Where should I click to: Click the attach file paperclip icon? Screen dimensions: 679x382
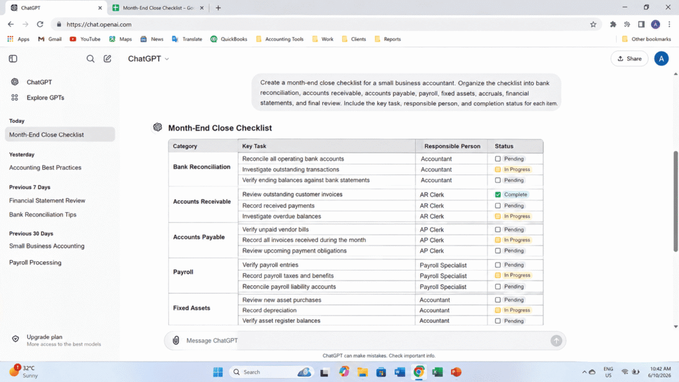[176, 340]
